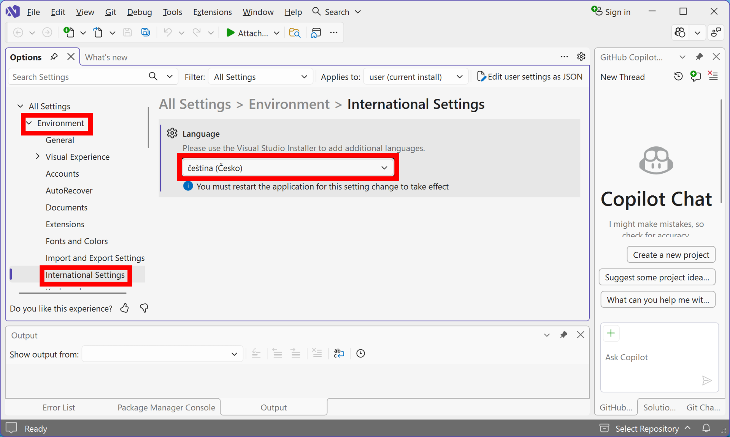Select Fonts and Colors in settings tree
This screenshot has width=730, height=437.
77,241
